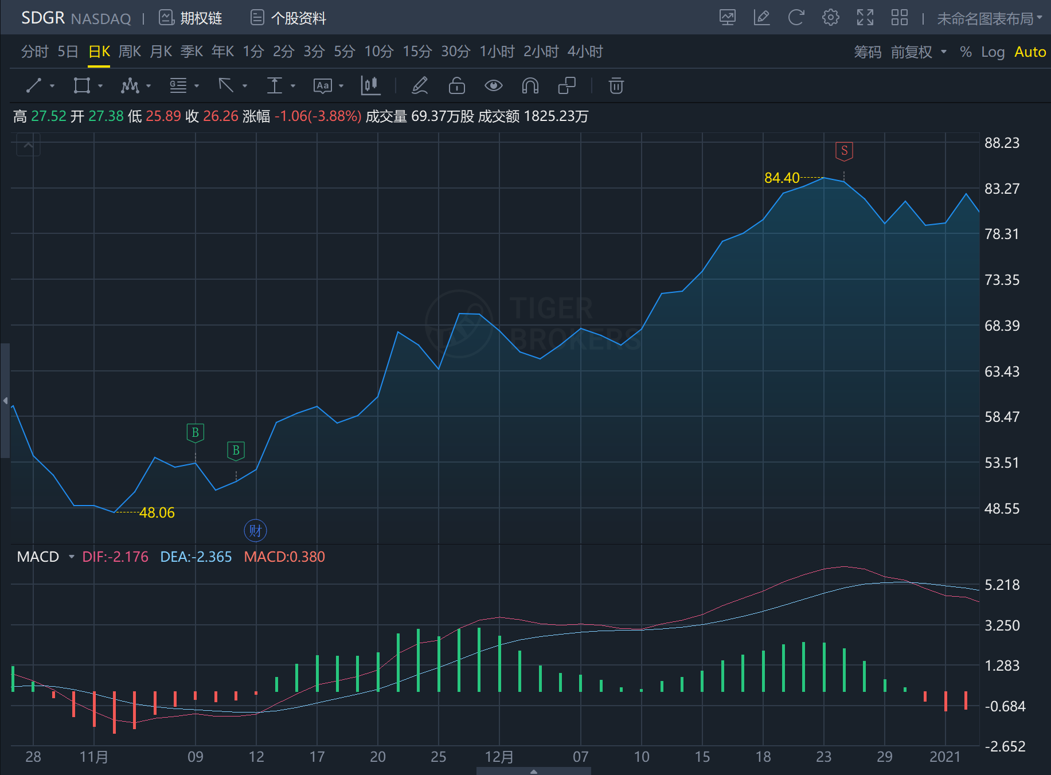Open the 期权链 options chain

[x=190, y=18]
